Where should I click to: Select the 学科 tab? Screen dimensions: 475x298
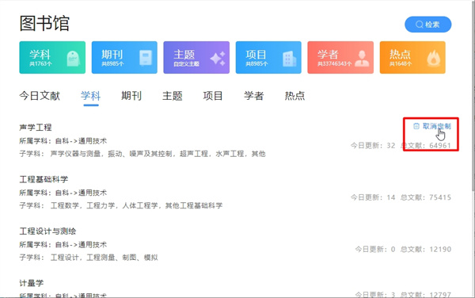90,96
